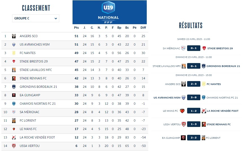Click US Avranches MSM crest in standings
This screenshot has width=243, height=152.
tap(14, 44)
